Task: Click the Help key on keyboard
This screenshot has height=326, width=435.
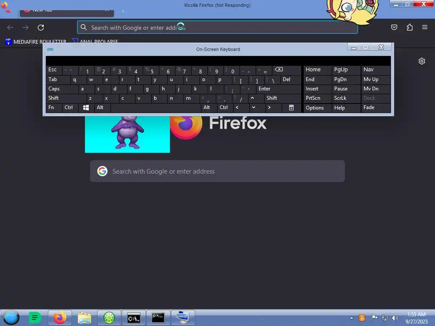Action: (346, 108)
